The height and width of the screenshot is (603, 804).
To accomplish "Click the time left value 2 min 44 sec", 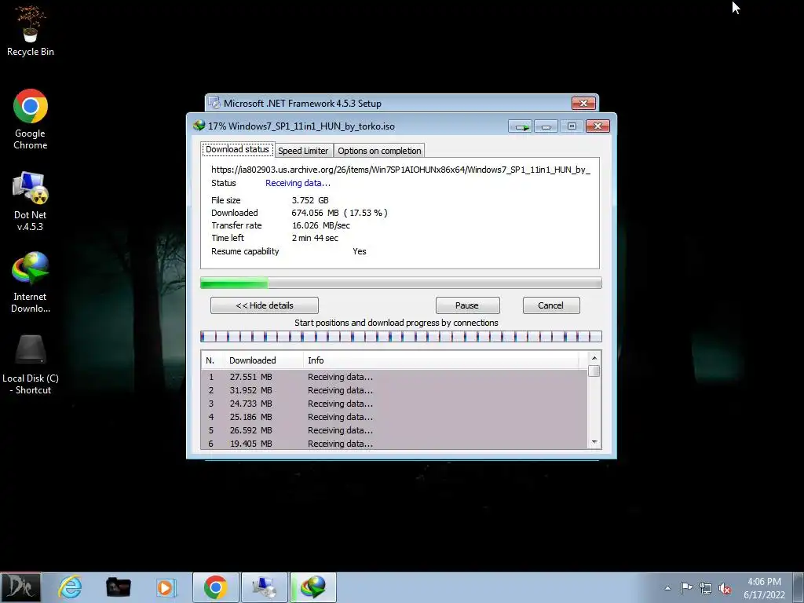I will coord(315,238).
